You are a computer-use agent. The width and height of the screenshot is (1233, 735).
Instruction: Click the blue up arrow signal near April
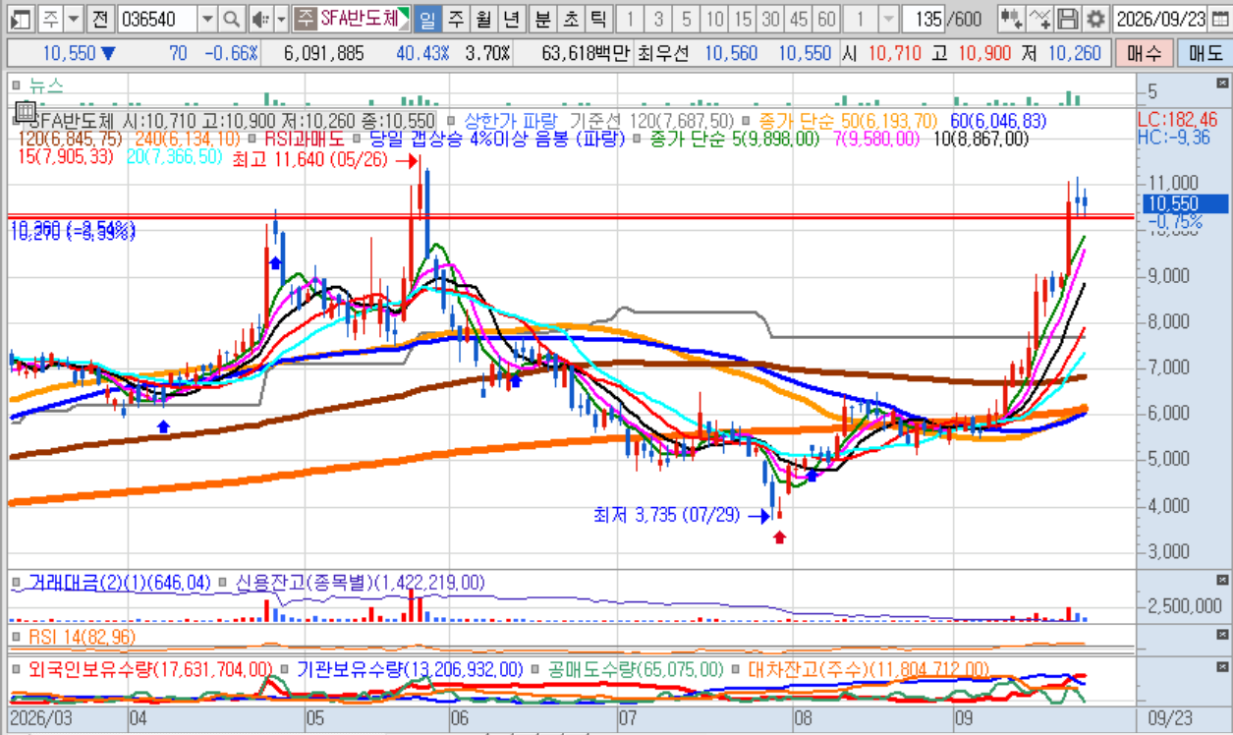[163, 425]
